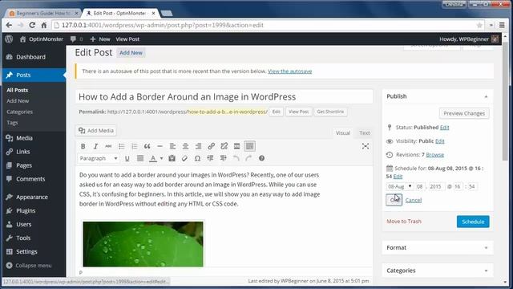Switch to the Text editor tab
Viewport: 513px width, 289px height.
pyautogui.click(x=365, y=133)
